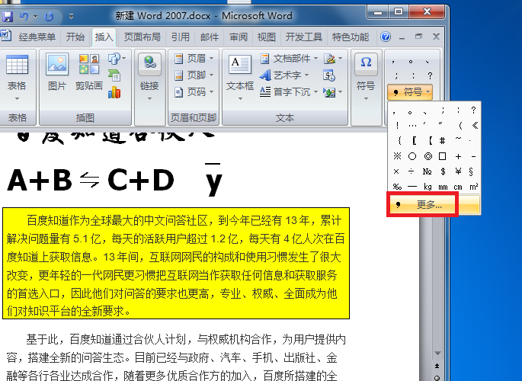Click the Chart bar graph icon
The width and height of the screenshot is (522, 381).
tap(114, 92)
